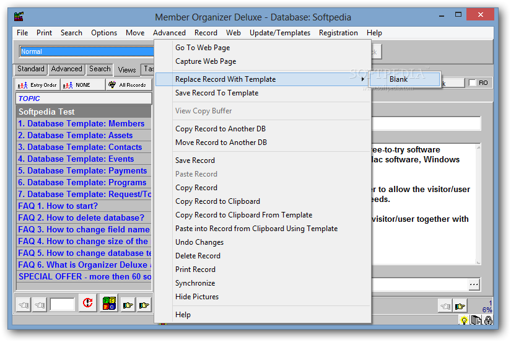
Task: Click the last right-pointing hand in the list toolbar
Action: coord(144,305)
